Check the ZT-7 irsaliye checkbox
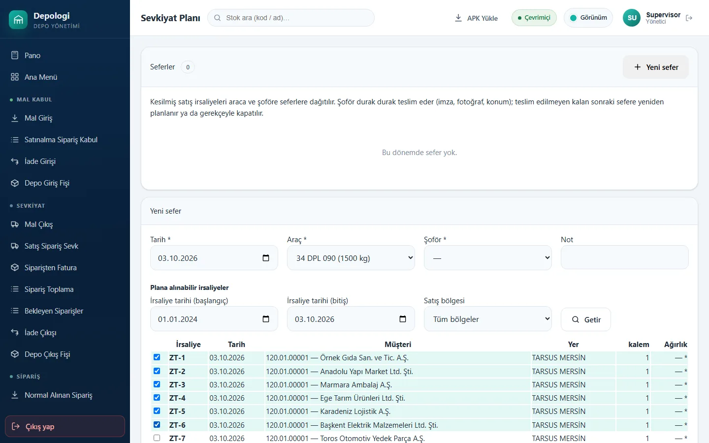The height and width of the screenshot is (443, 709). coord(157,438)
